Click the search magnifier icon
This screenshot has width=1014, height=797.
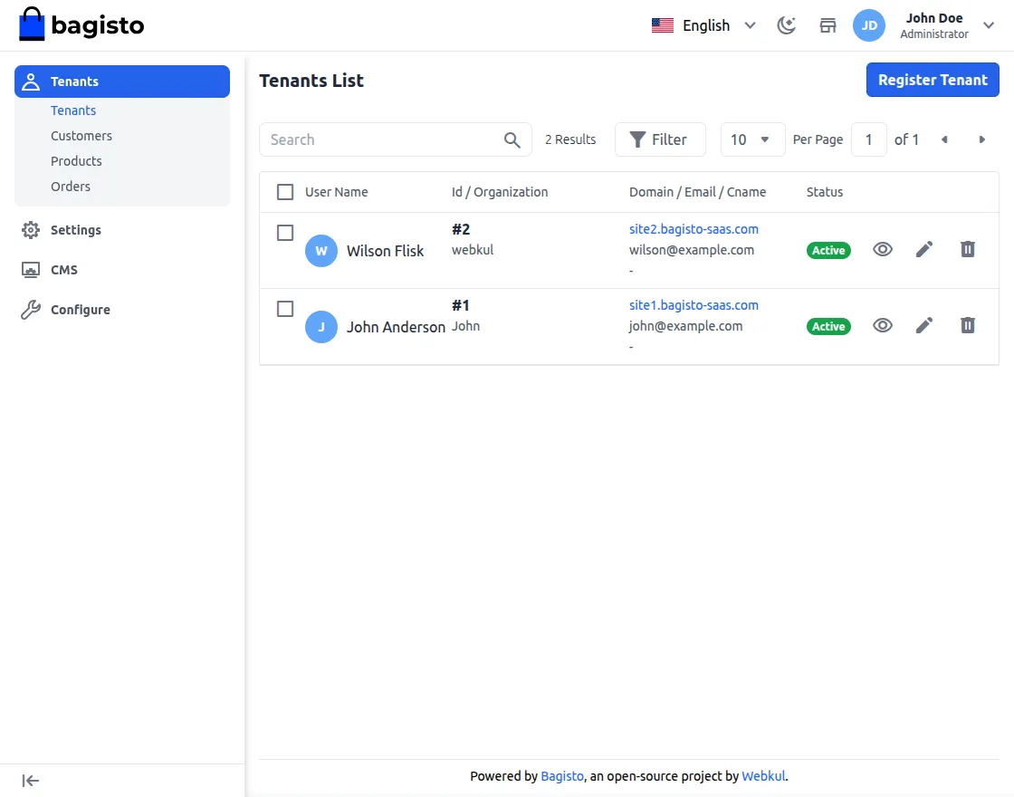pos(512,139)
